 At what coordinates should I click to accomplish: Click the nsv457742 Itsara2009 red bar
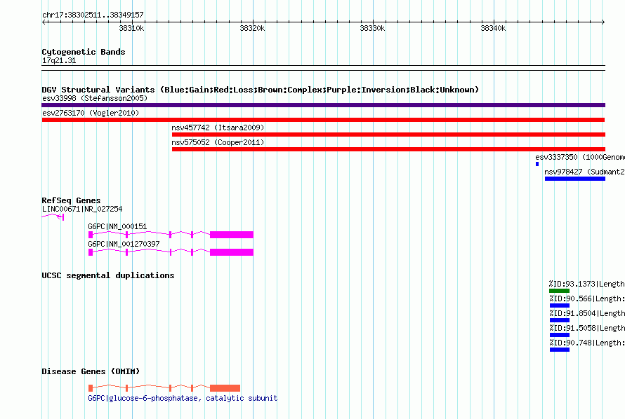click(x=388, y=135)
